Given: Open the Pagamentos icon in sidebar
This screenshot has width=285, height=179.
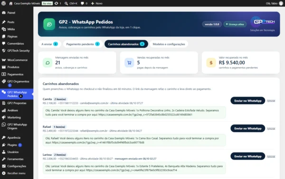Looking at the screenshot, I should 4,74.
